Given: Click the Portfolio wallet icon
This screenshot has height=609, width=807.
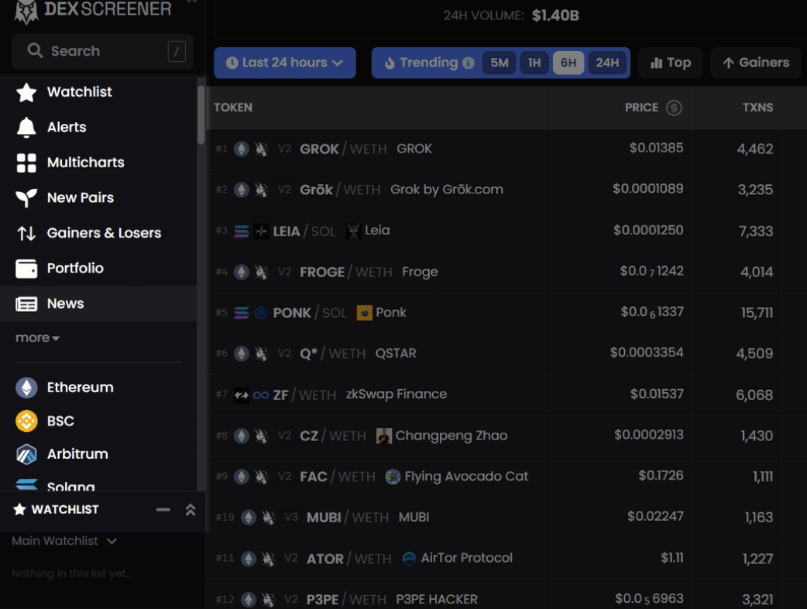Looking at the screenshot, I should 26,269.
